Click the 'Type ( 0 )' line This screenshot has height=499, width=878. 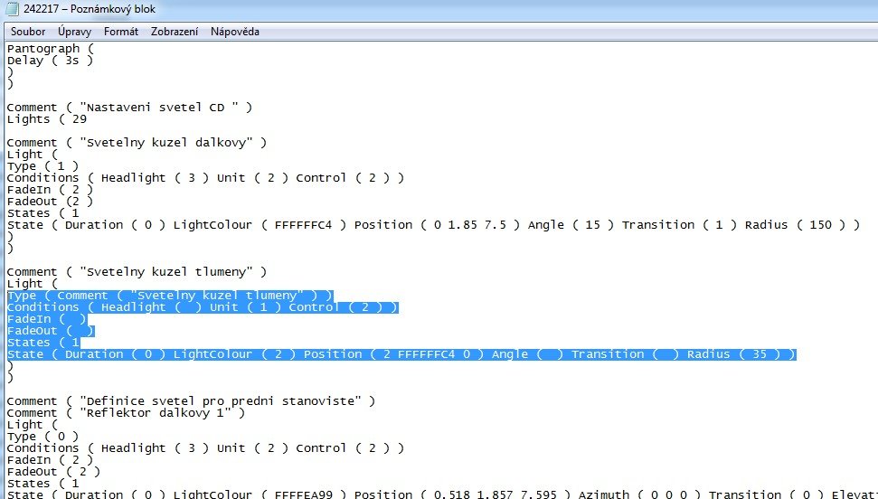[x=42, y=437]
